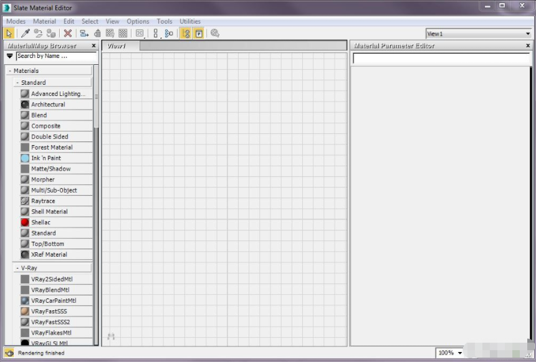Select the Raytrace material
The height and width of the screenshot is (362, 536).
(x=56, y=201)
